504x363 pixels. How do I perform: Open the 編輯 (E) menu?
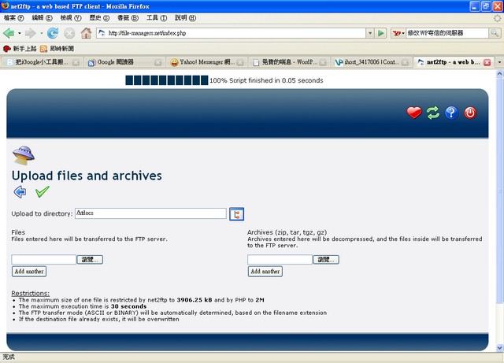pyautogui.click(x=42, y=18)
